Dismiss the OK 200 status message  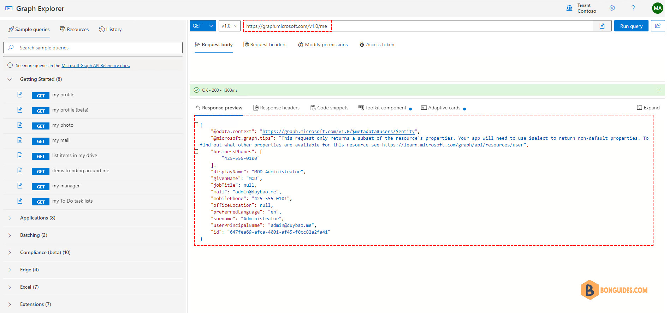click(x=659, y=90)
